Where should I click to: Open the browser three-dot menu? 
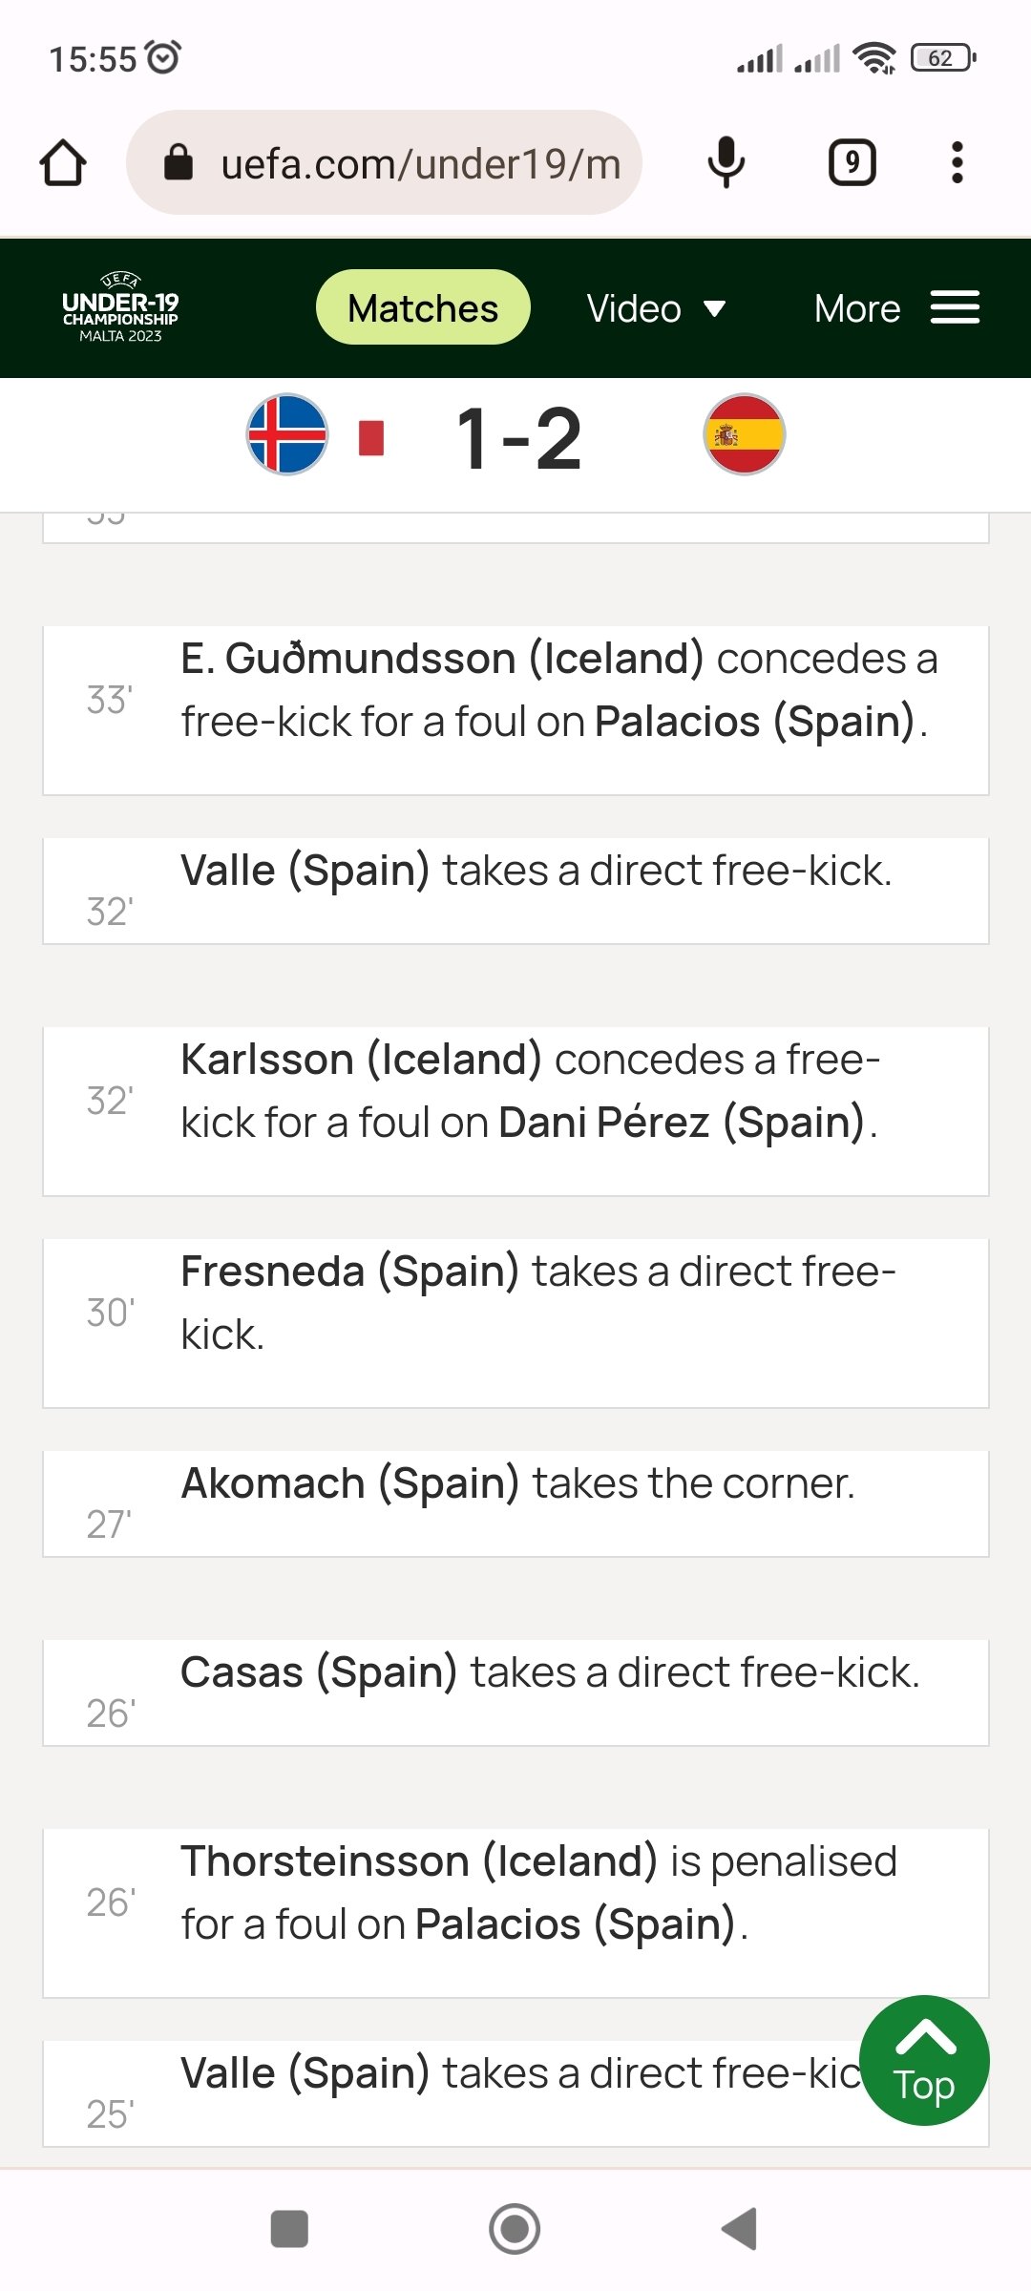click(957, 162)
